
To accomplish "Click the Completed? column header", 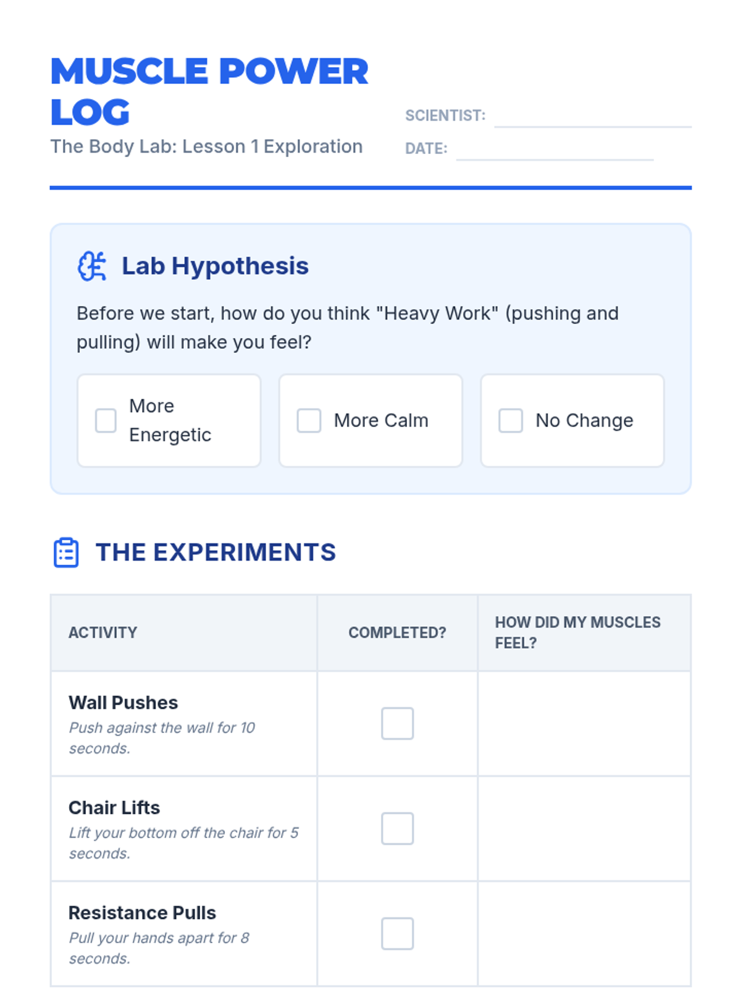I will pyautogui.click(x=397, y=632).
